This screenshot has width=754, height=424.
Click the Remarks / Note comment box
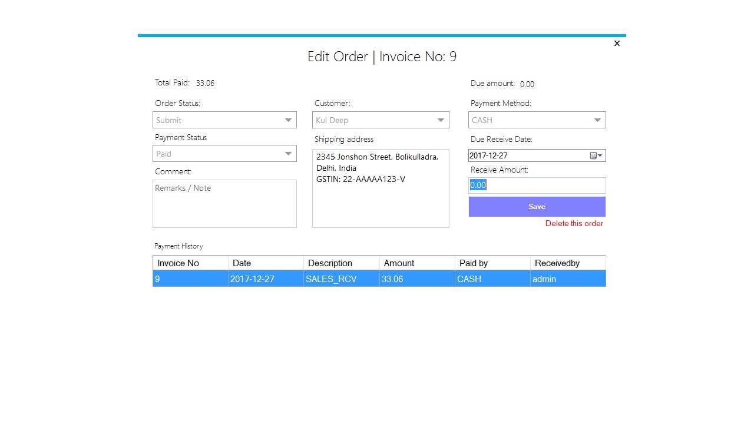point(224,203)
